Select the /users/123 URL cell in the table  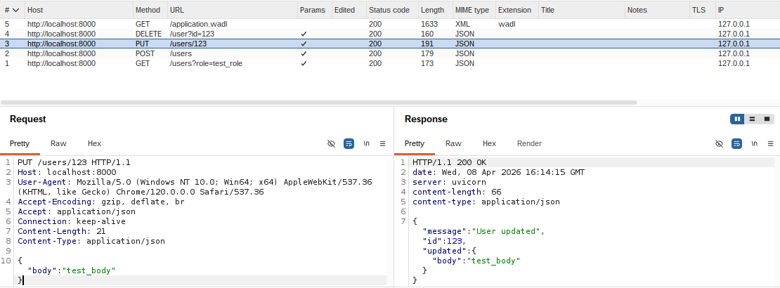pyautogui.click(x=188, y=44)
